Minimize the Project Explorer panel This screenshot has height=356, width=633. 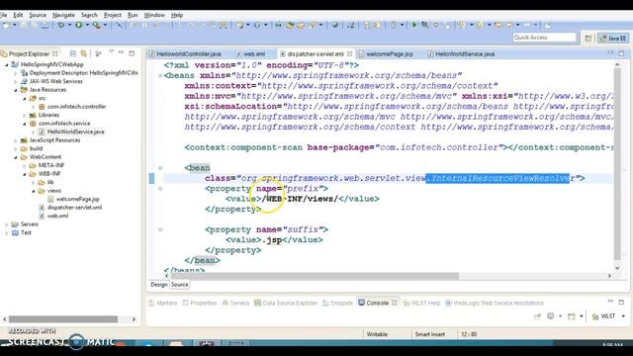[x=121, y=52]
